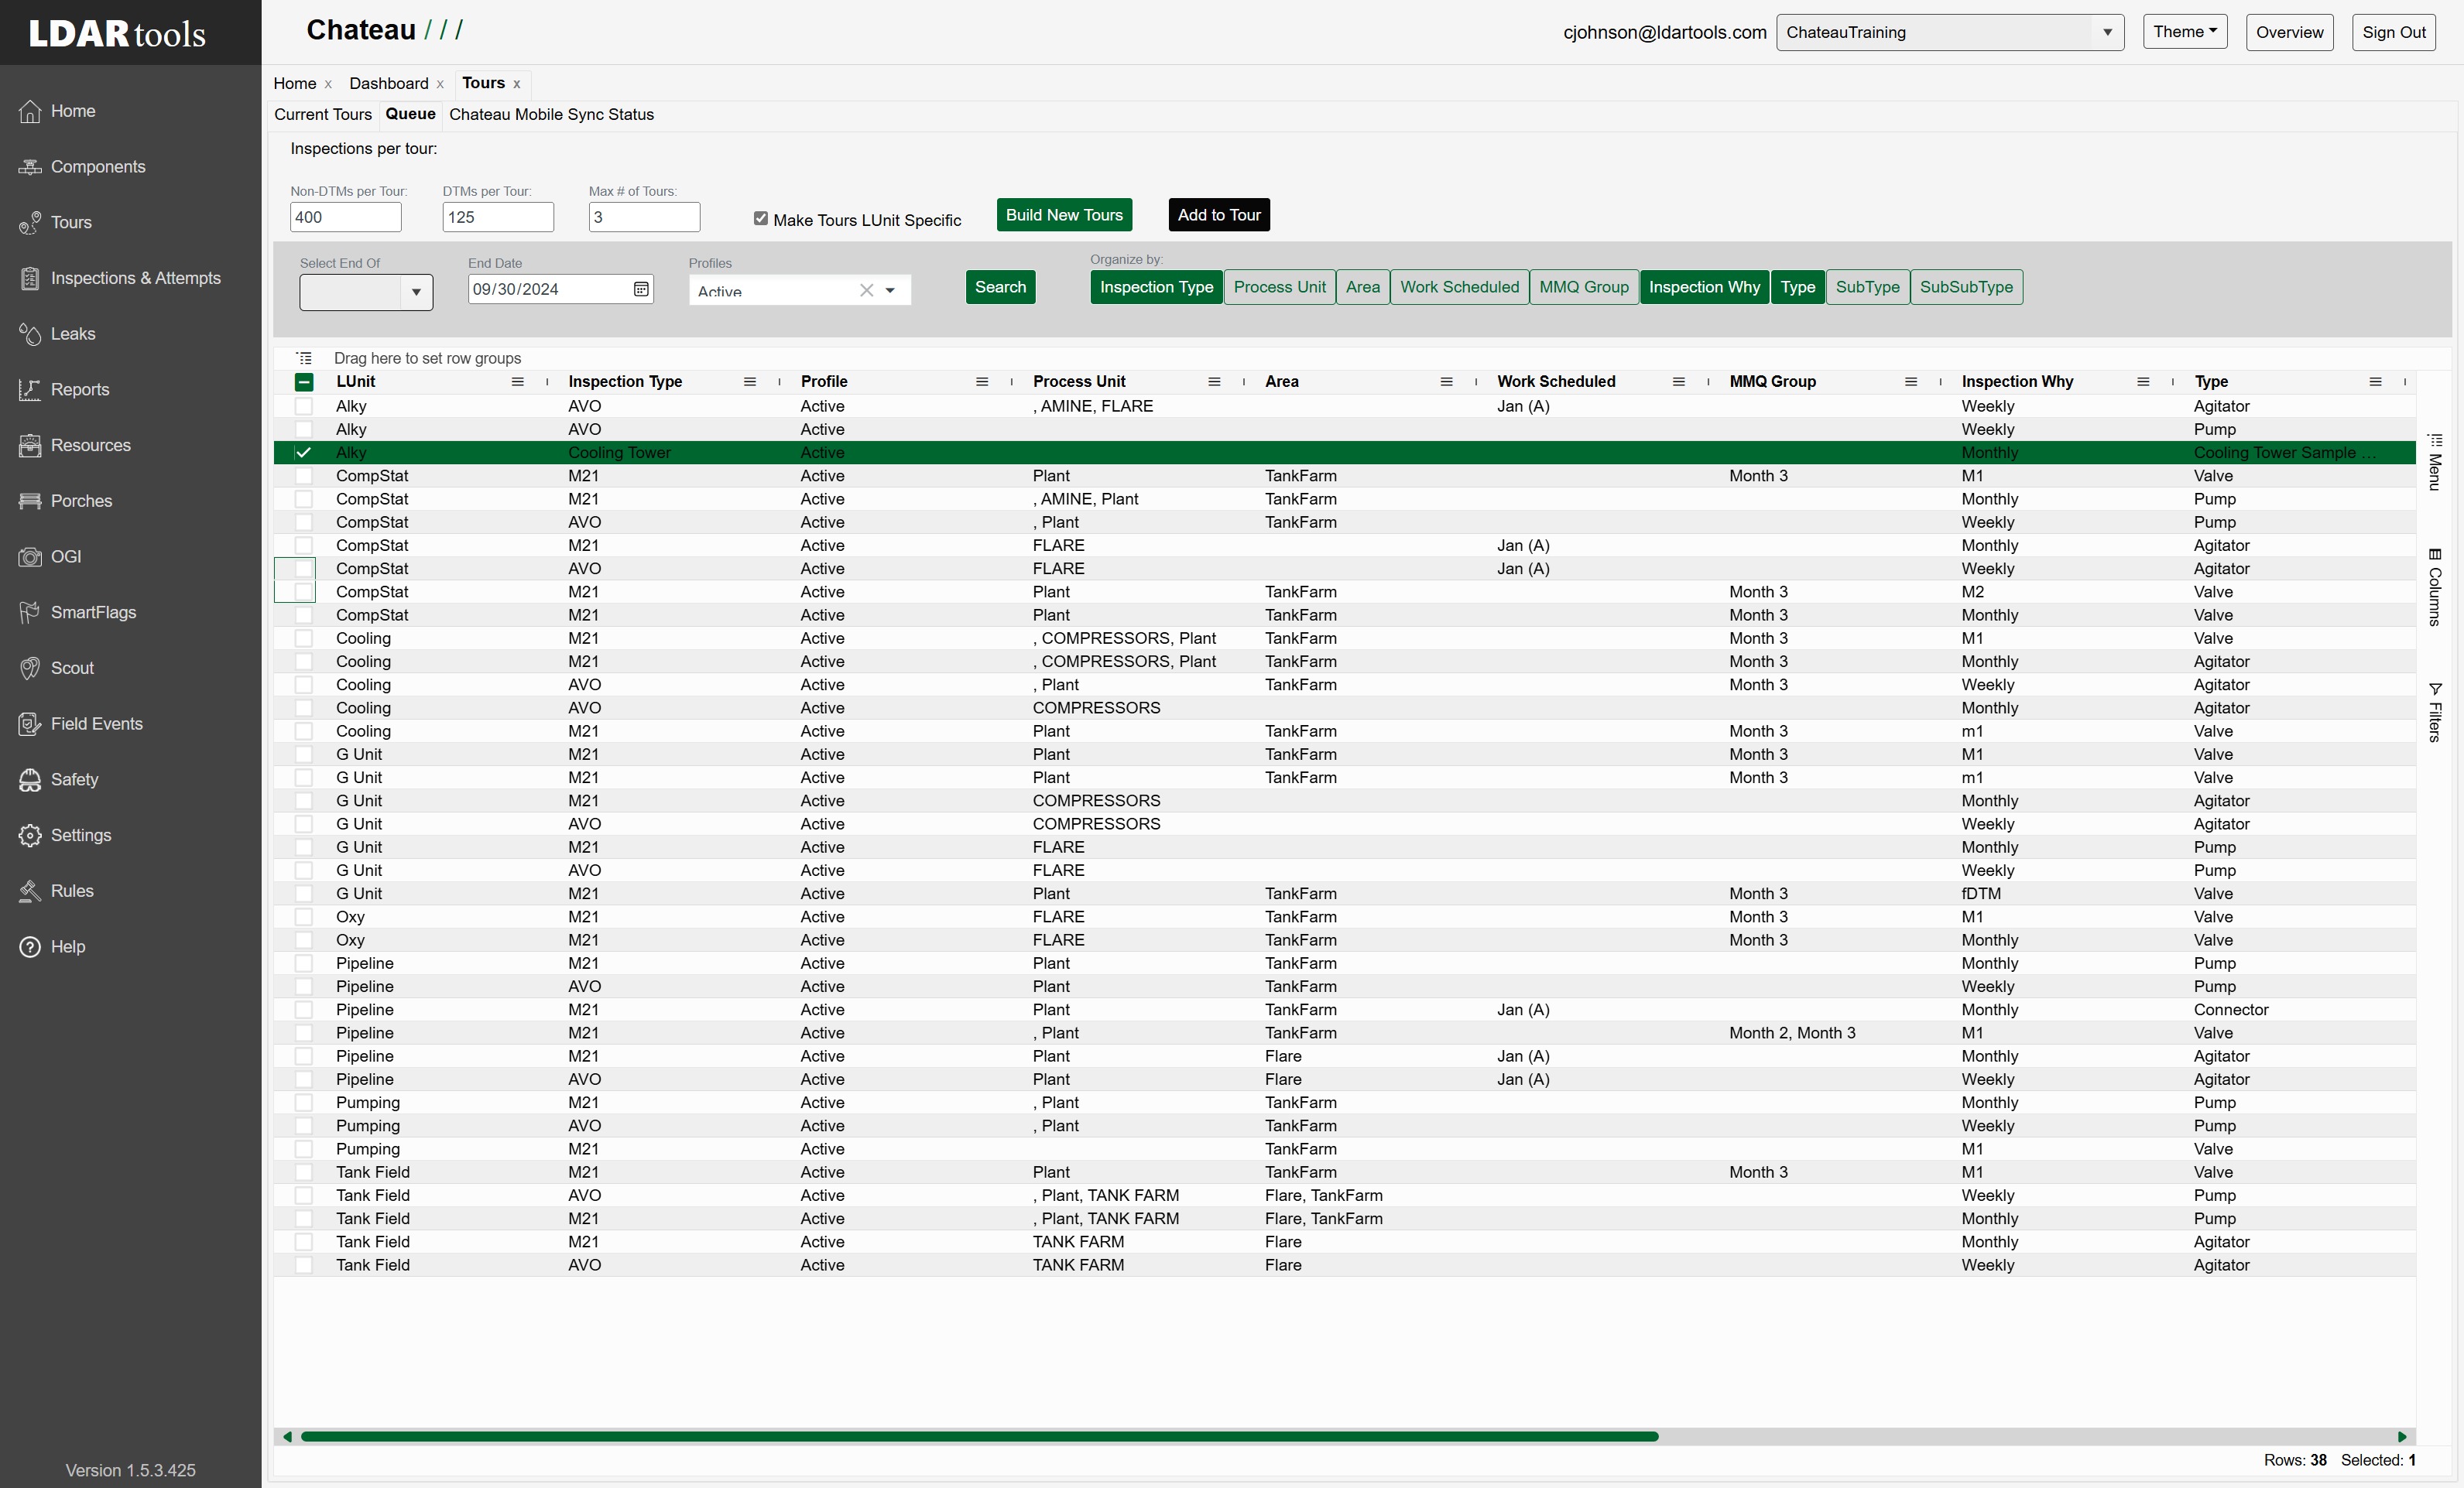
Task: Uncheck the selected Alky Cooling Tower row
Action: [304, 453]
